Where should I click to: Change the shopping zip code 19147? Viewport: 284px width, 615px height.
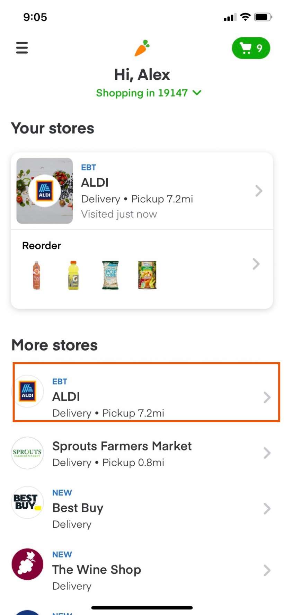tap(148, 93)
